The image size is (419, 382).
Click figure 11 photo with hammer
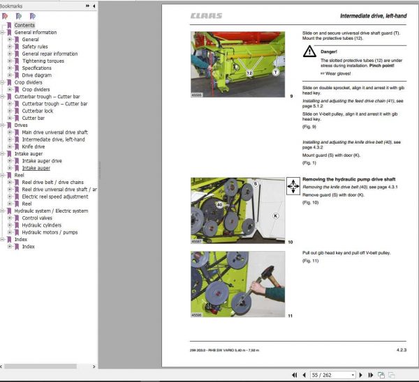[x=237, y=284]
